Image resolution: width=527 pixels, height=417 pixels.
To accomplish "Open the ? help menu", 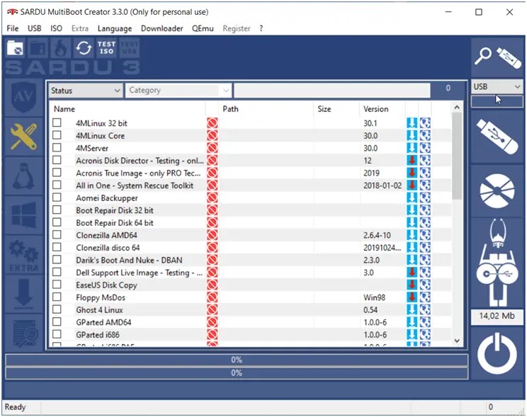I will click(261, 28).
